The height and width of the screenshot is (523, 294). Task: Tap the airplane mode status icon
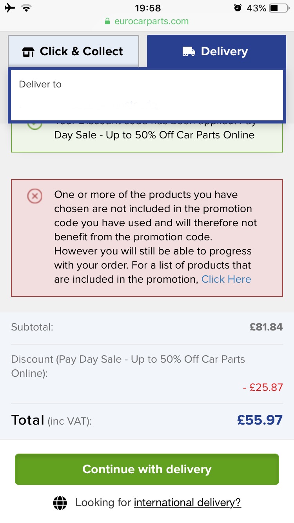10,8
